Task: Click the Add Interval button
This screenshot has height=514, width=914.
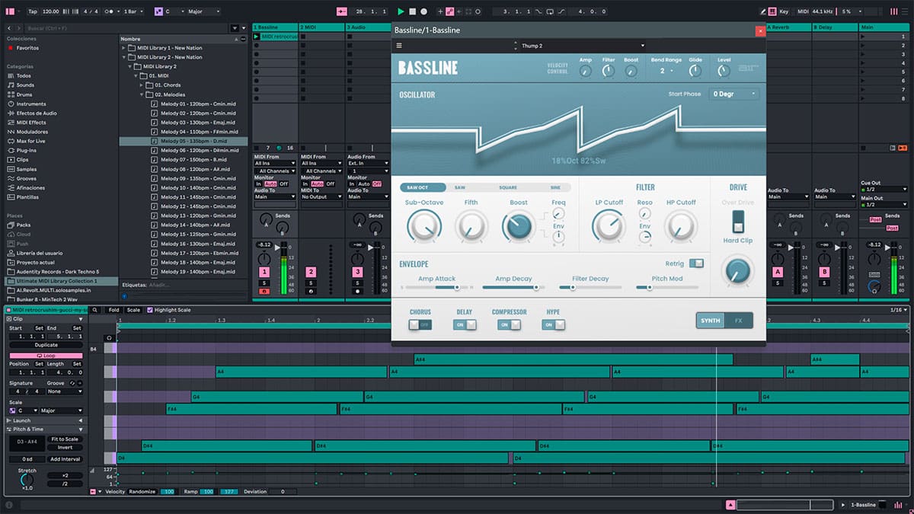Action: pos(65,459)
